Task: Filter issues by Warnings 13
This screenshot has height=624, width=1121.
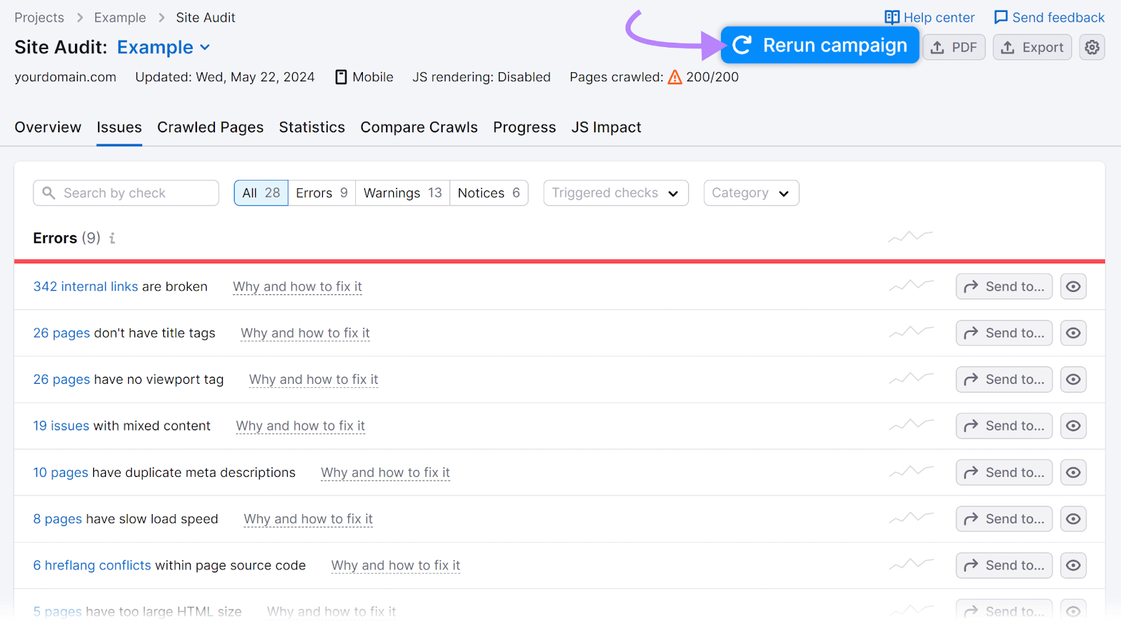Action: pos(402,193)
